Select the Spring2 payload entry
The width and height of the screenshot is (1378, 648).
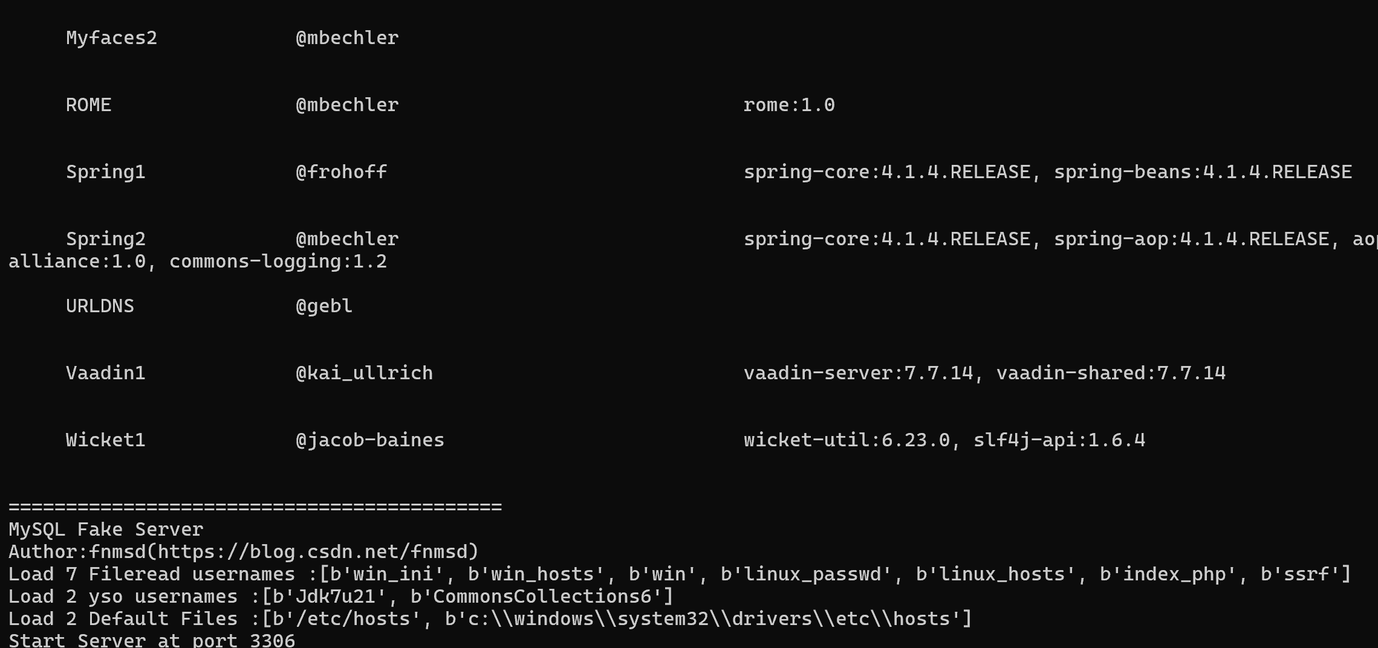pyautogui.click(x=105, y=239)
